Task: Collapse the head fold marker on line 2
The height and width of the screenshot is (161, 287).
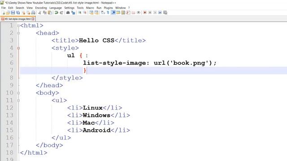Action: click(x=18, y=33)
